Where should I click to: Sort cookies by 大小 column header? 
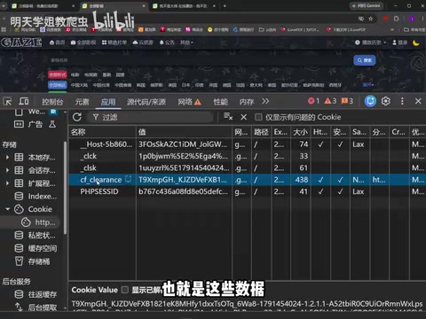301,132
